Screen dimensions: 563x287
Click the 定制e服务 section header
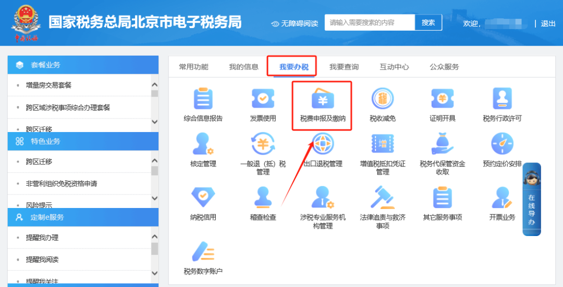pyautogui.click(x=83, y=217)
